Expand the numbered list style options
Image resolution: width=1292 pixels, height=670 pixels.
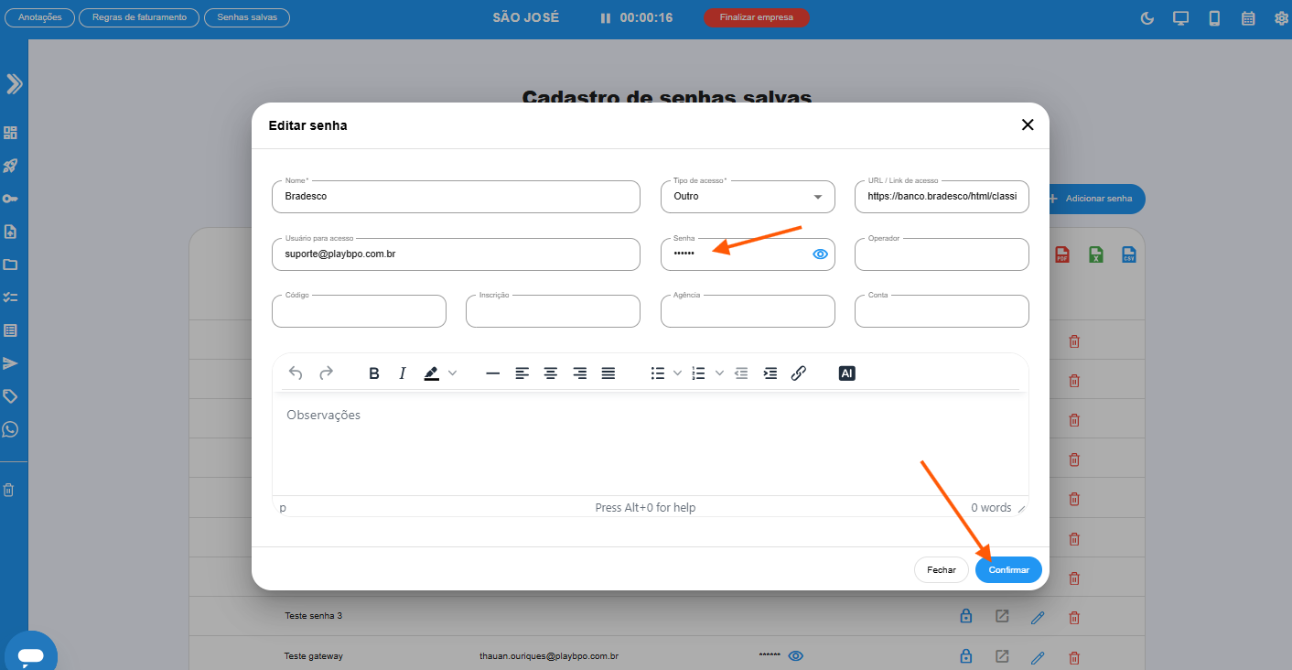[x=719, y=373]
